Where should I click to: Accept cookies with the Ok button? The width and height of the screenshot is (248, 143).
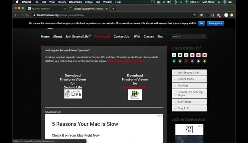(x=201, y=23)
